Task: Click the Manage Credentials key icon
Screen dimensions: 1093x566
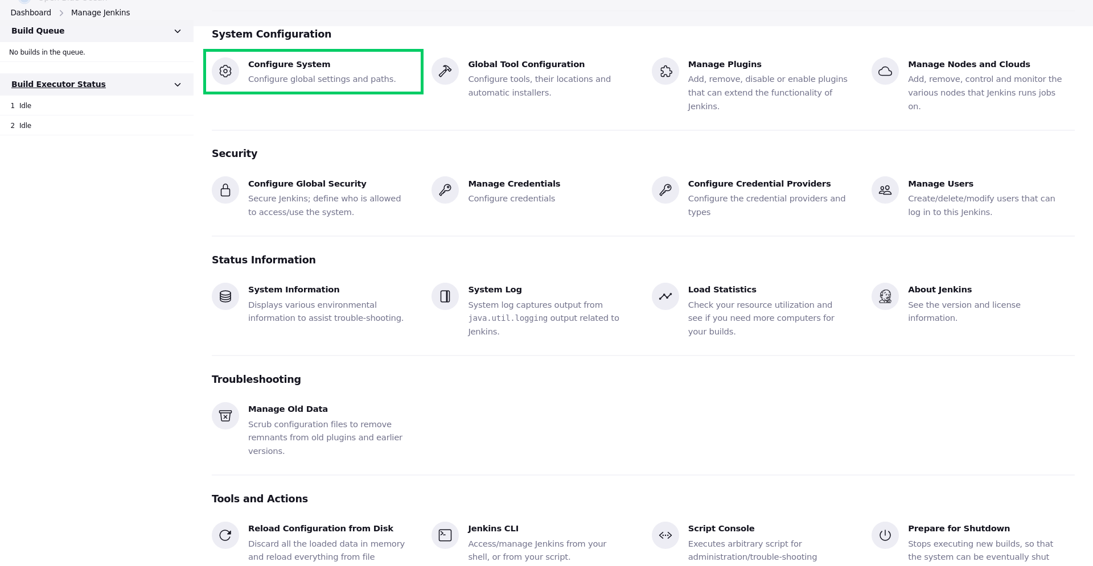Action: [445, 190]
